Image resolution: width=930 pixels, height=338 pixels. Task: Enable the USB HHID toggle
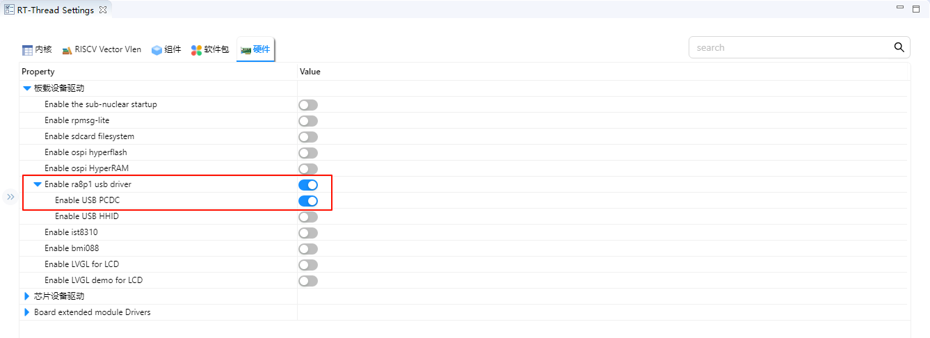(308, 217)
